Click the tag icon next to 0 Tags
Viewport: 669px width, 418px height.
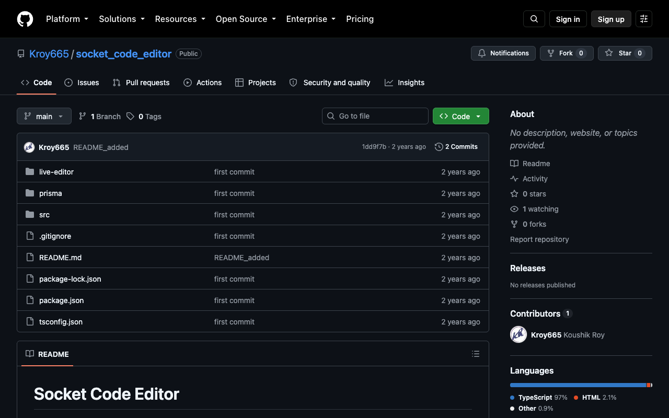(130, 116)
